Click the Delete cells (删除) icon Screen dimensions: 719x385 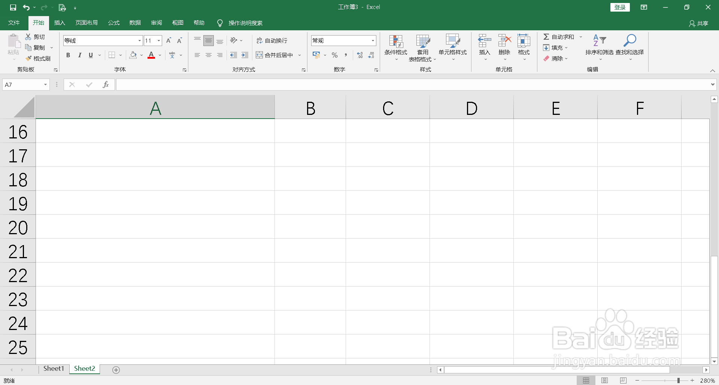click(x=504, y=40)
